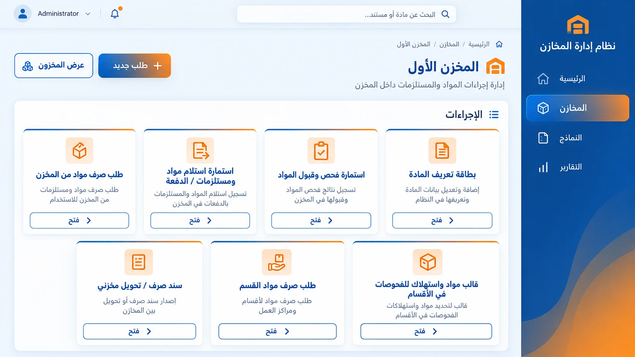Viewport: 635px width, 357px height.
Task: Open the بطاقة تعريف المادة card with فتح
Action: 442,220
